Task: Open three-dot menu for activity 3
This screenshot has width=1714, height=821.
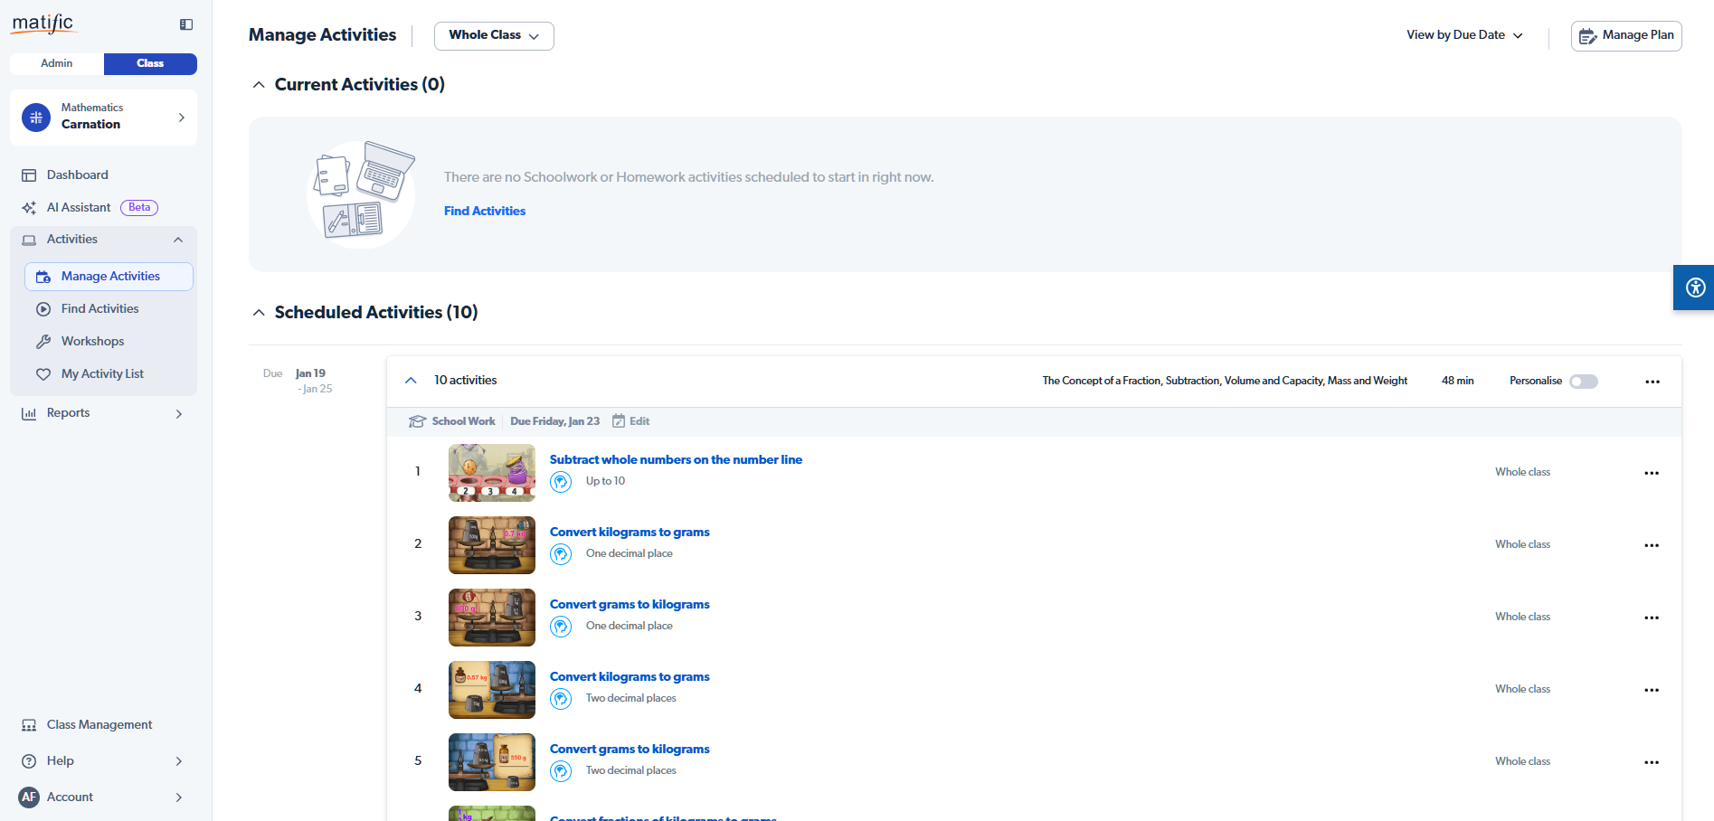Action: 1651,618
